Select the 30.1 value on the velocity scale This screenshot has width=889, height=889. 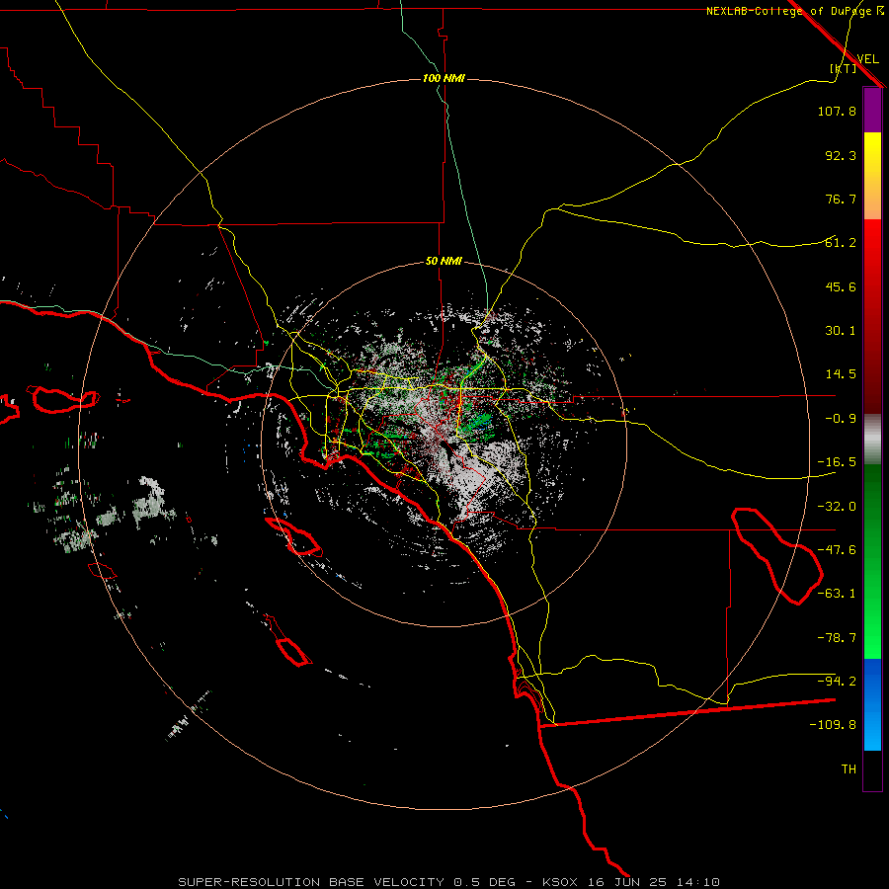click(841, 331)
